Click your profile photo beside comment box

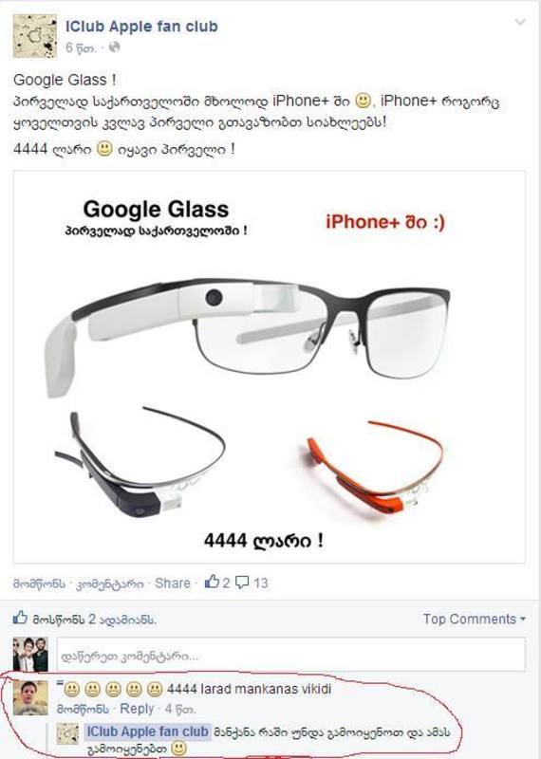tap(30, 655)
